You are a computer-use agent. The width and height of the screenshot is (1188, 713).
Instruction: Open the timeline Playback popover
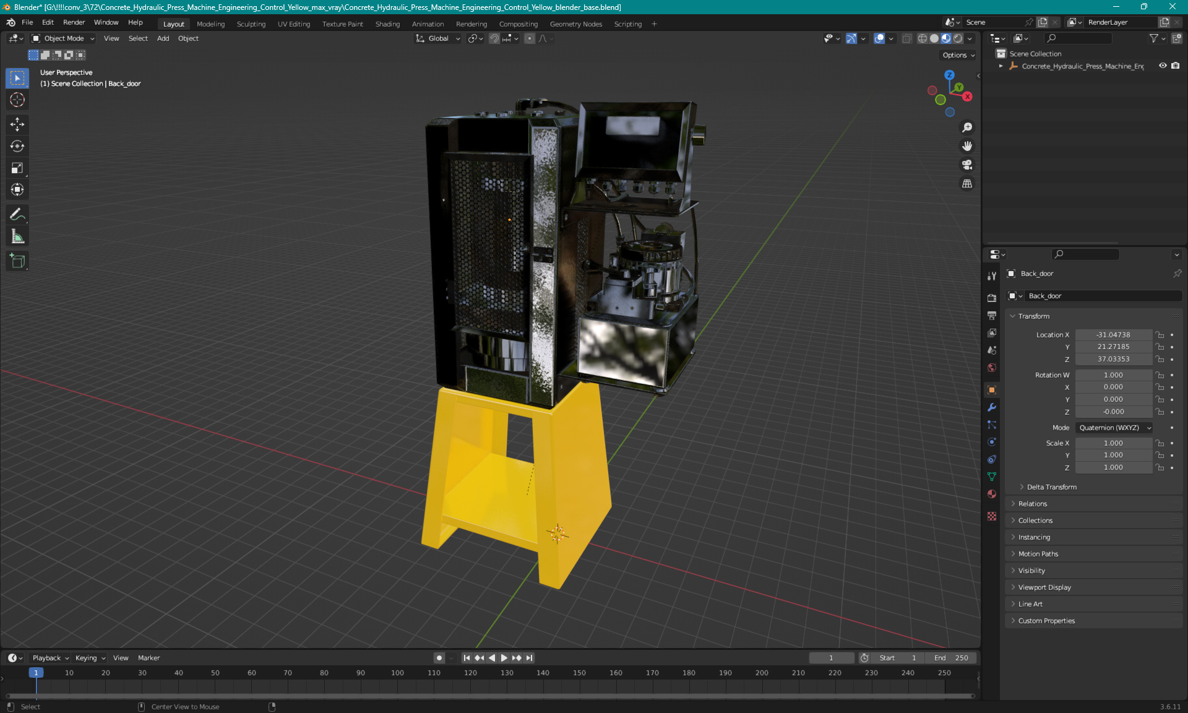tap(50, 658)
